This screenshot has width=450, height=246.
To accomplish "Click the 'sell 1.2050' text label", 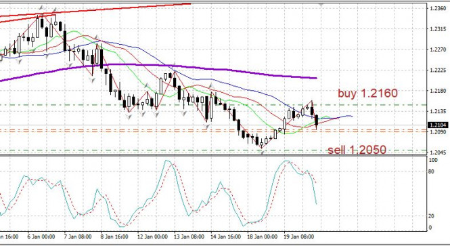I will tap(357, 150).
